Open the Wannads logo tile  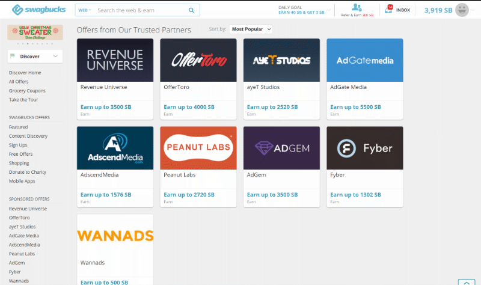[x=115, y=236]
